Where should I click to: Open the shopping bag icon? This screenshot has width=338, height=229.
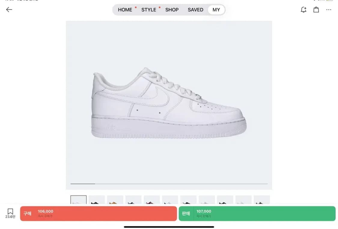(x=316, y=10)
